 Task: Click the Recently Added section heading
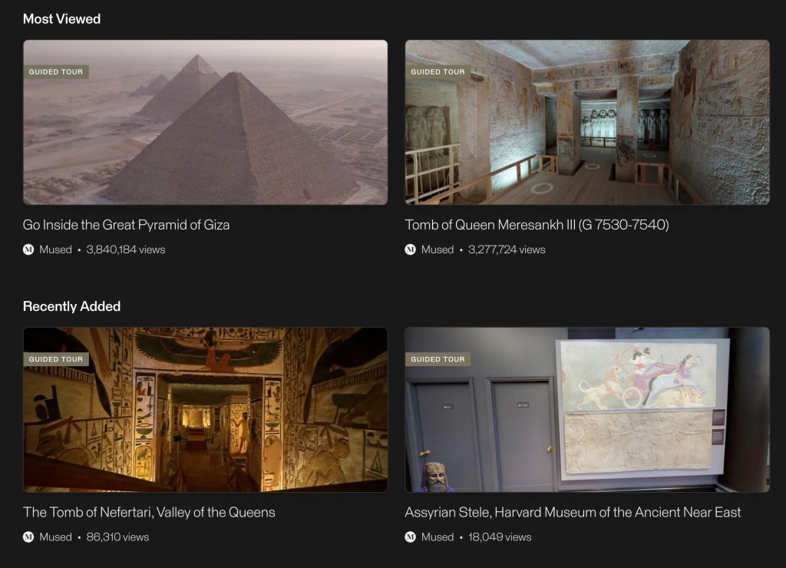[x=71, y=306]
